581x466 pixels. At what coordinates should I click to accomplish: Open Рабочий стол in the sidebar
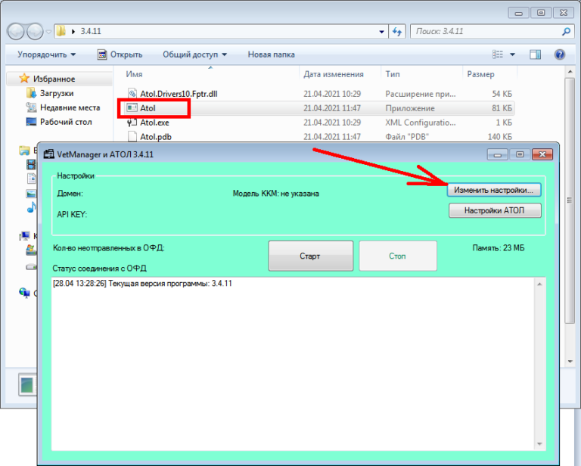coord(65,122)
